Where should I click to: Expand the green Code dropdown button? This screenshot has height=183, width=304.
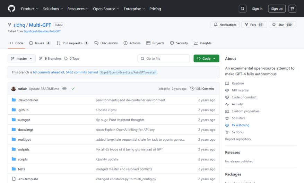pyautogui.click(x=206, y=59)
